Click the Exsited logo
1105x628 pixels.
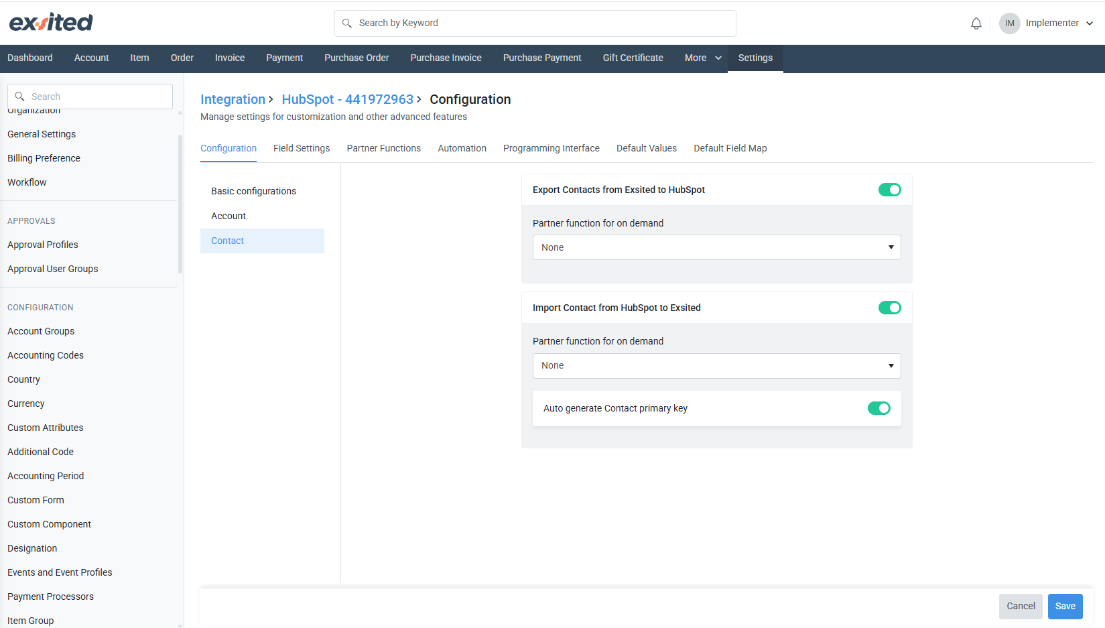coord(51,23)
